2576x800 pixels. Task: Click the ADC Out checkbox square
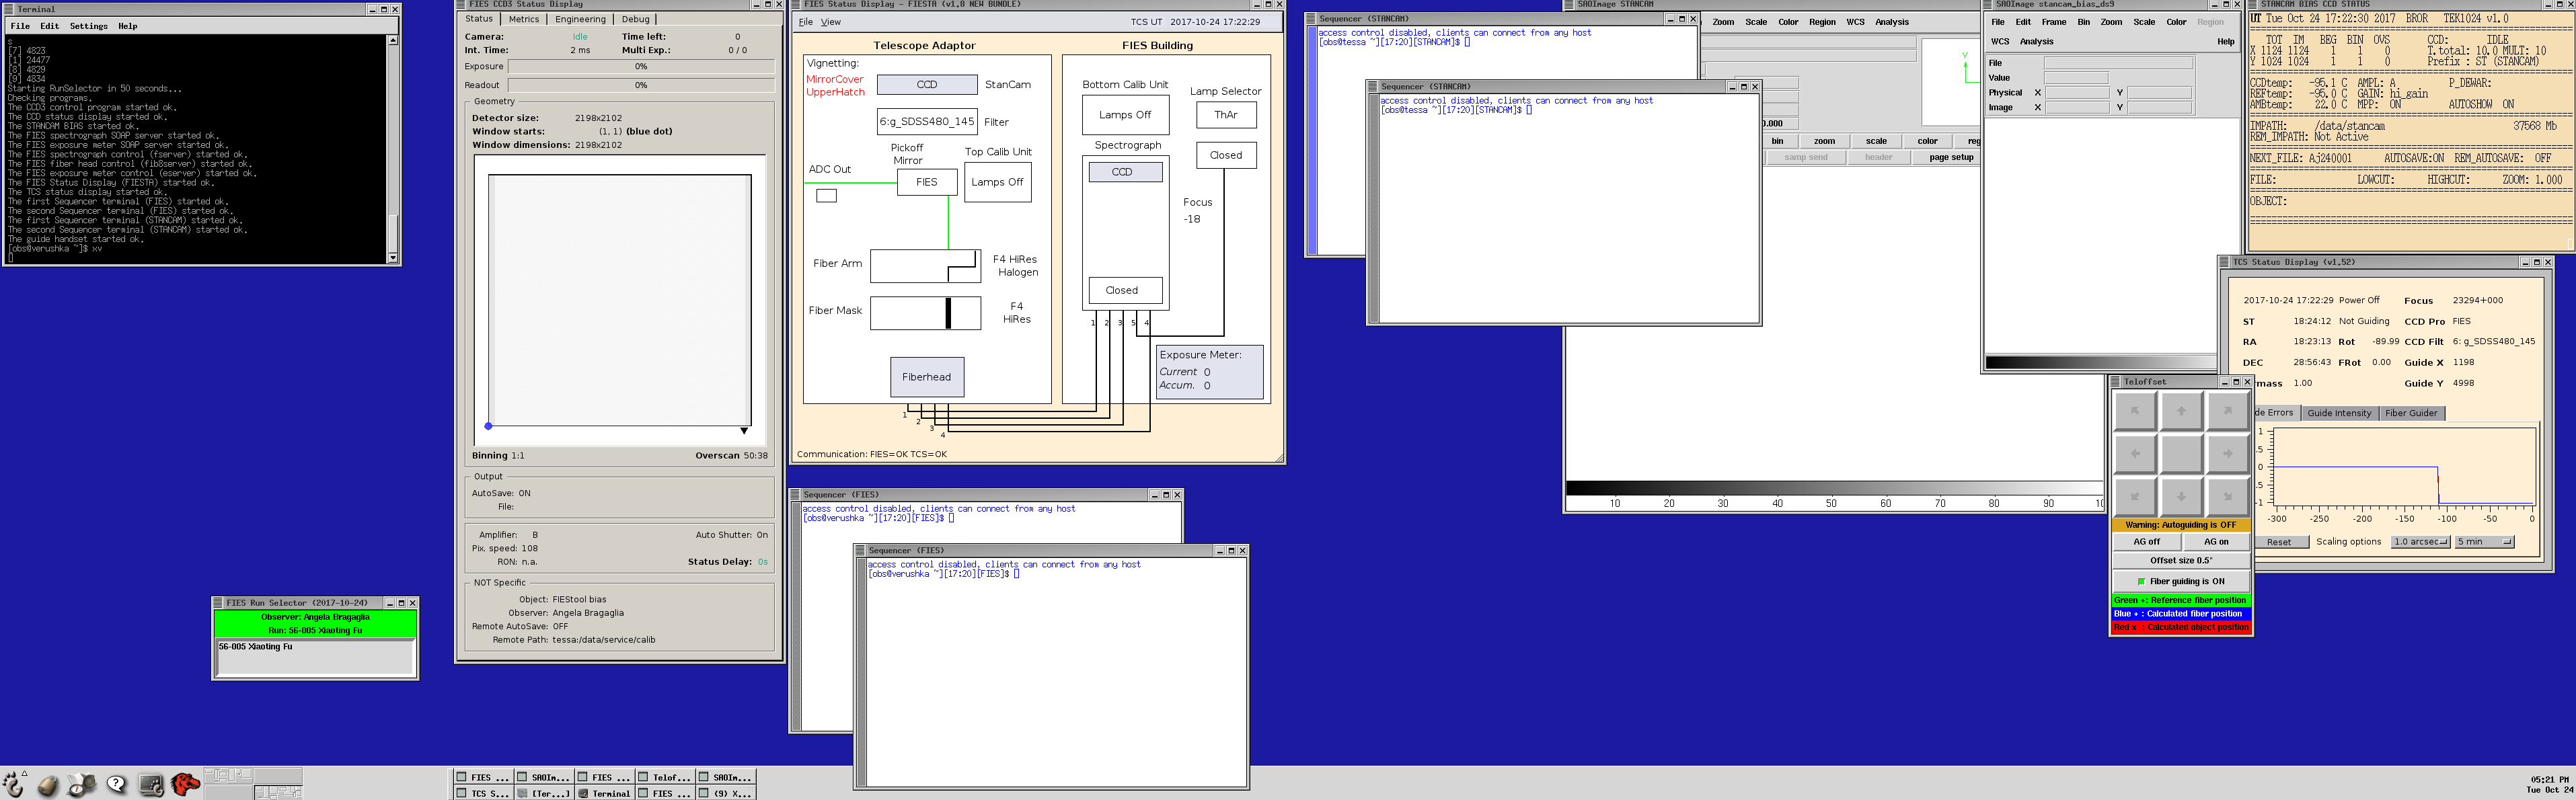point(826,196)
